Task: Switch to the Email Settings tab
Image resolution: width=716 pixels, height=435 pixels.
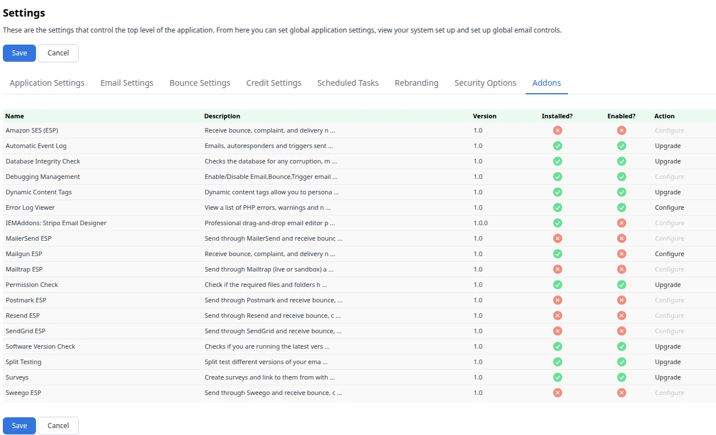Action: pos(127,83)
